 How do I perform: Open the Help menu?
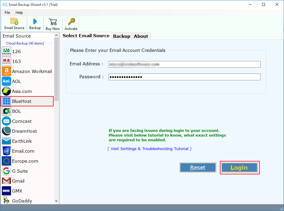pos(19,13)
